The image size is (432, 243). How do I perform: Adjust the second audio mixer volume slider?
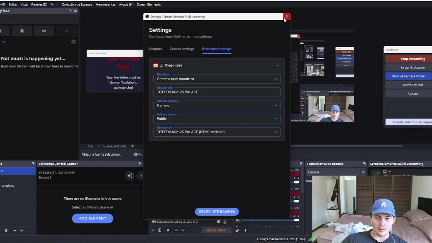pyautogui.click(x=296, y=201)
